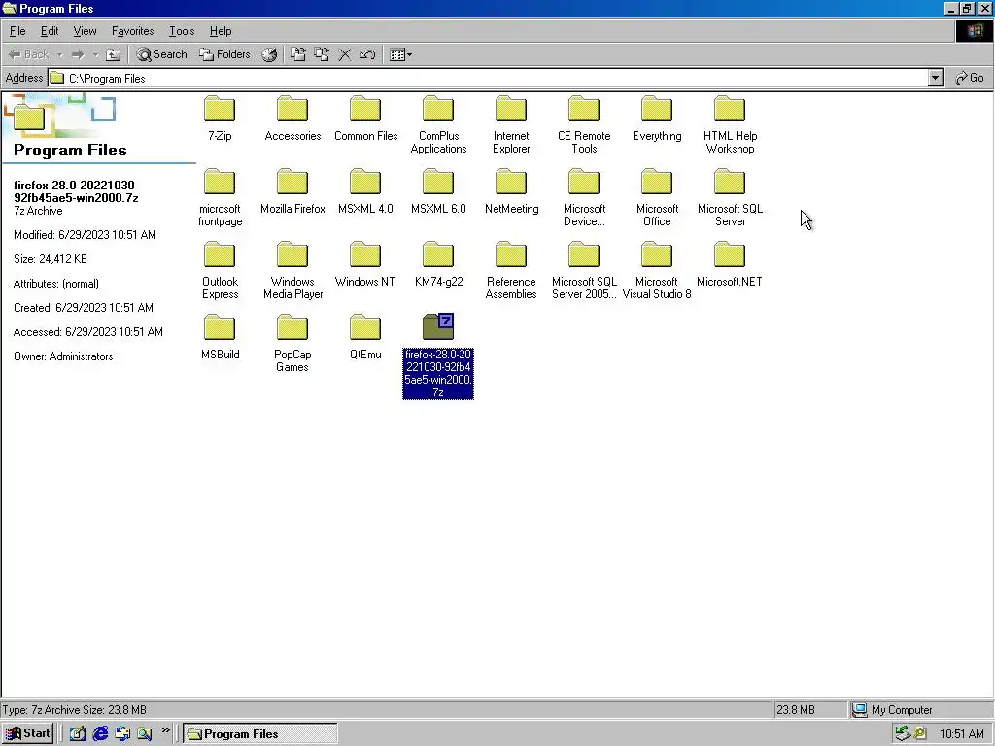Select the KM74-g22 folder

pyautogui.click(x=438, y=264)
